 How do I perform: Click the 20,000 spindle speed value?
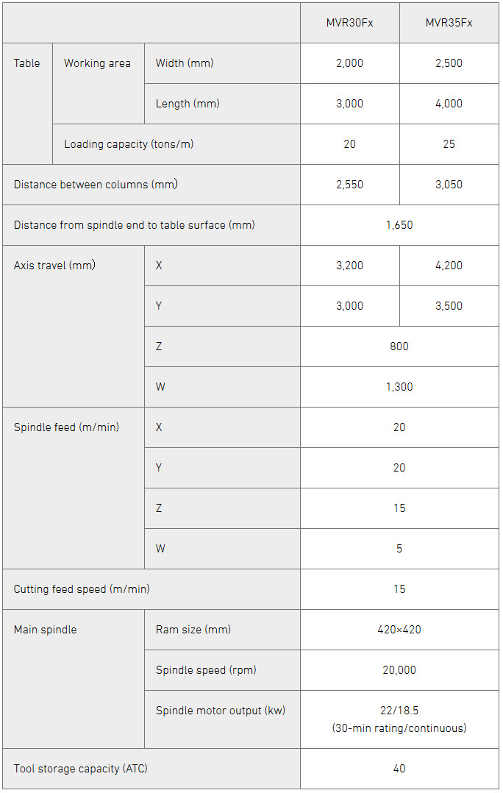pyautogui.click(x=399, y=670)
